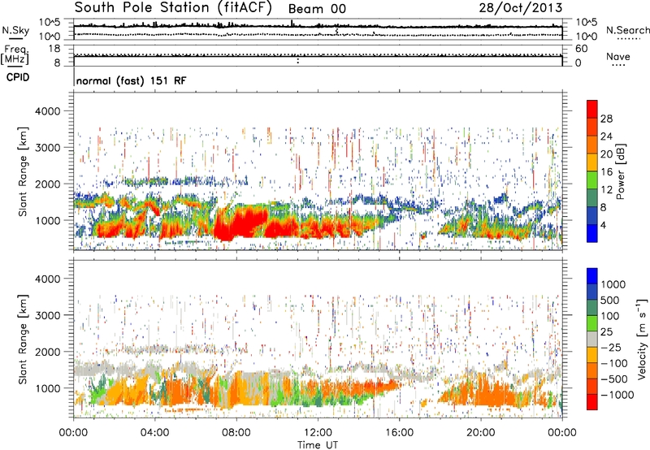
Task: Select the 'Freq. [MHz]' label
Action: tap(15, 55)
